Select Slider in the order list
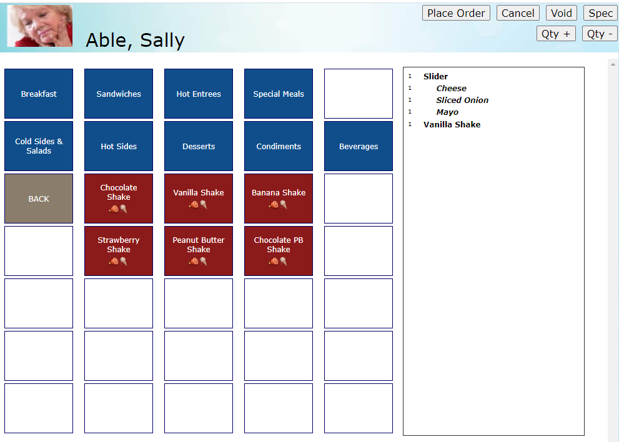619x442 pixels. pos(435,77)
